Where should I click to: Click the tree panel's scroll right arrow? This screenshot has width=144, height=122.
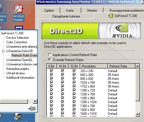[x=35, y=101]
